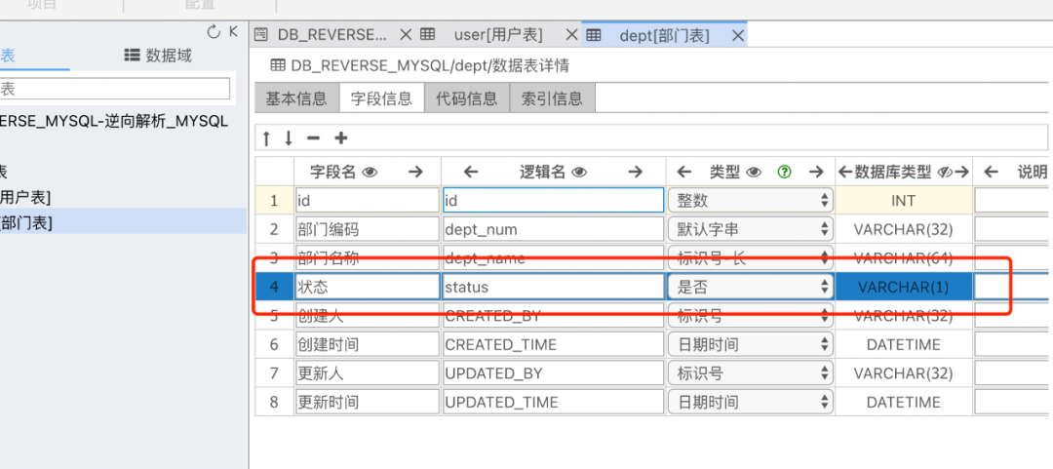Click logical name input containing status

[x=554, y=287]
